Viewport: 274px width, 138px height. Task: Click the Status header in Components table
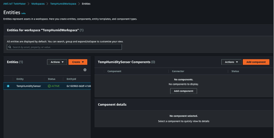(x=235, y=71)
